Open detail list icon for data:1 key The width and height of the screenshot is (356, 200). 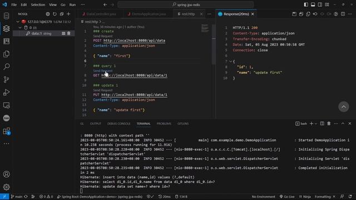tap(63, 33)
